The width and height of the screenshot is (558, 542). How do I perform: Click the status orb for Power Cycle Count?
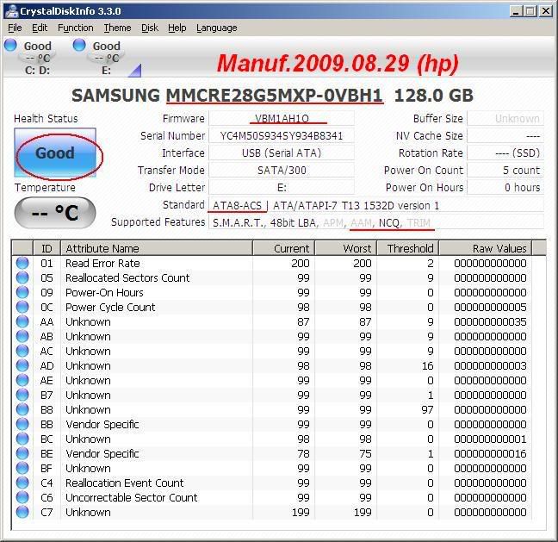tap(22, 307)
